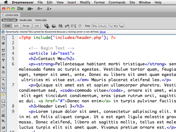Screen dimensions: 176x132
Task: Click the Collapse Selection icon
Action: 3,55
